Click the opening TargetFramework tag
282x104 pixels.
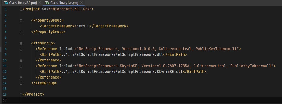pos(58,26)
